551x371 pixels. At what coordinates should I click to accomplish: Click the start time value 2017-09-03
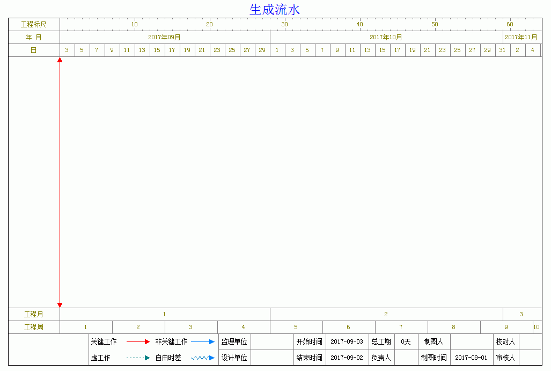(347, 341)
